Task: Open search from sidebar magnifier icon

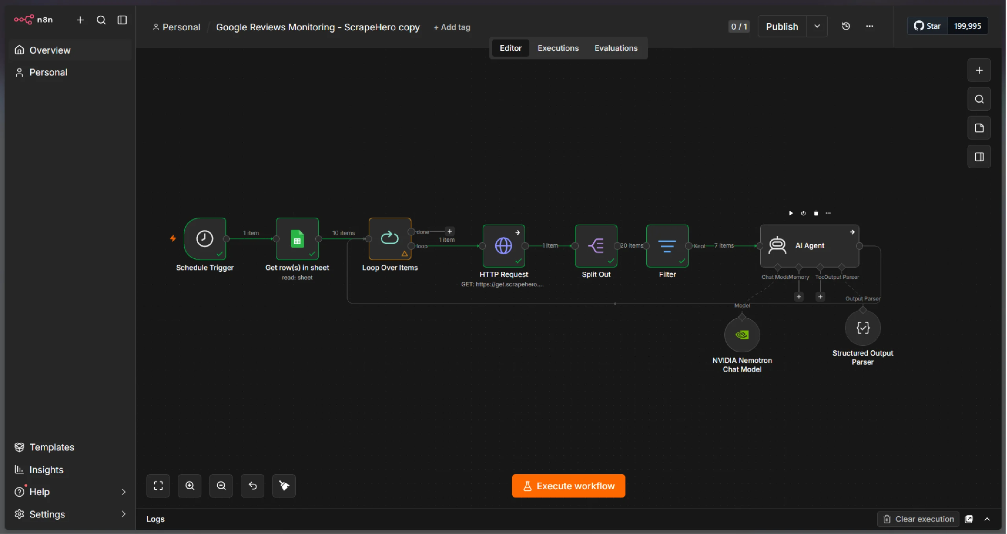Action: tap(101, 20)
